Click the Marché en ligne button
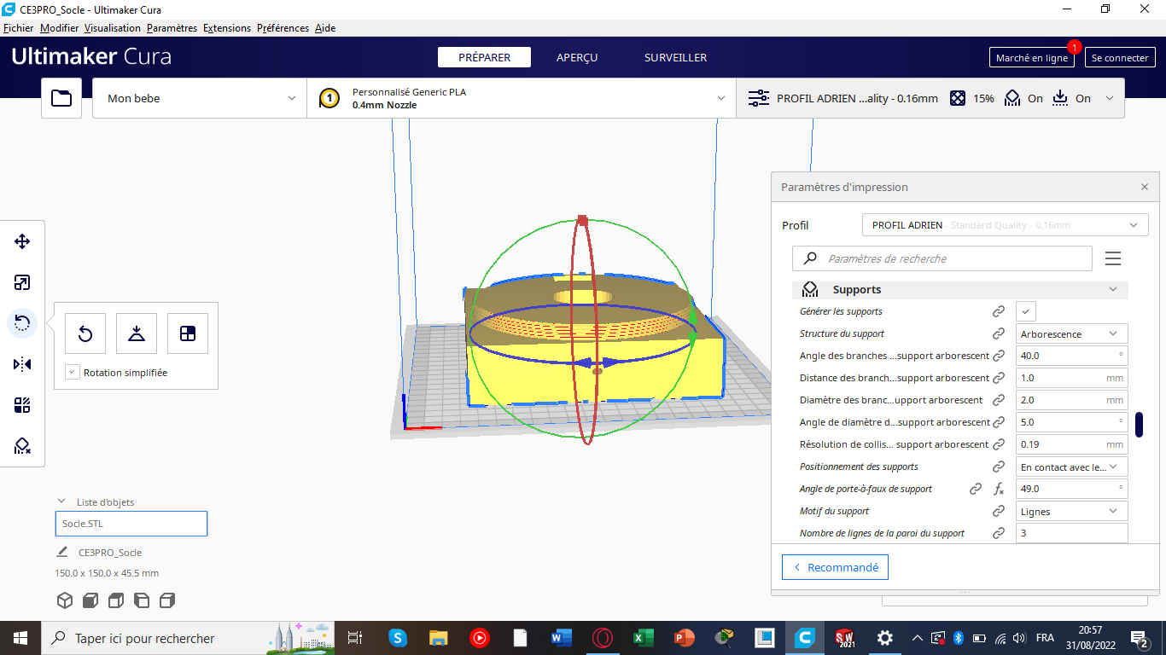 (1032, 58)
